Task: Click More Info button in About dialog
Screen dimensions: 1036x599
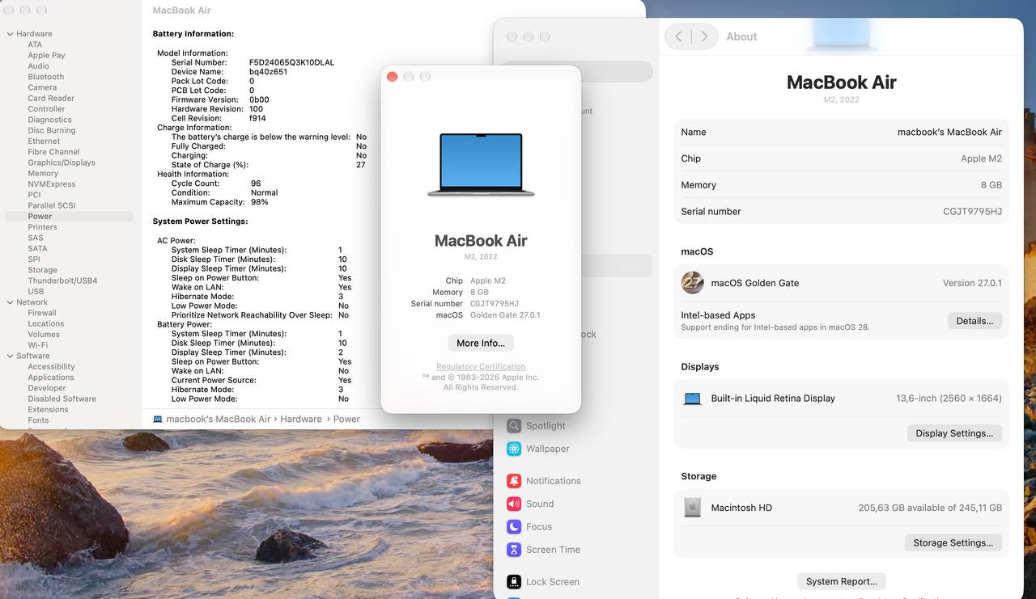Action: (x=481, y=343)
